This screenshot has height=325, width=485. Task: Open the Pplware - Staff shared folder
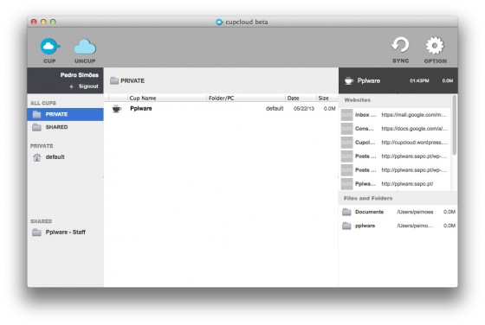pos(66,233)
